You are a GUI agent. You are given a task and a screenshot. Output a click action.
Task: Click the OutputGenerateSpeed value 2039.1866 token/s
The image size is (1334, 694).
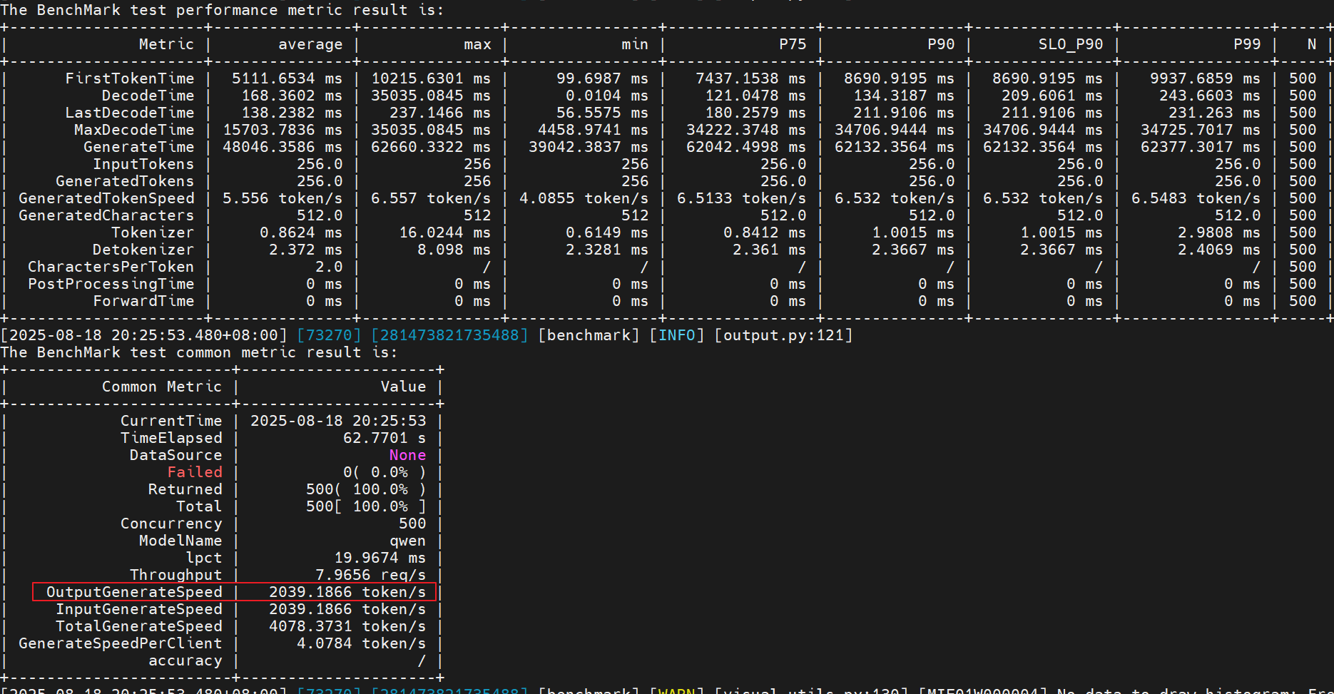click(x=347, y=592)
